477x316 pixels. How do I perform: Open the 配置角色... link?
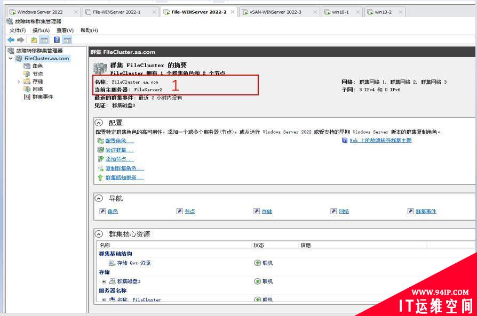(120, 141)
